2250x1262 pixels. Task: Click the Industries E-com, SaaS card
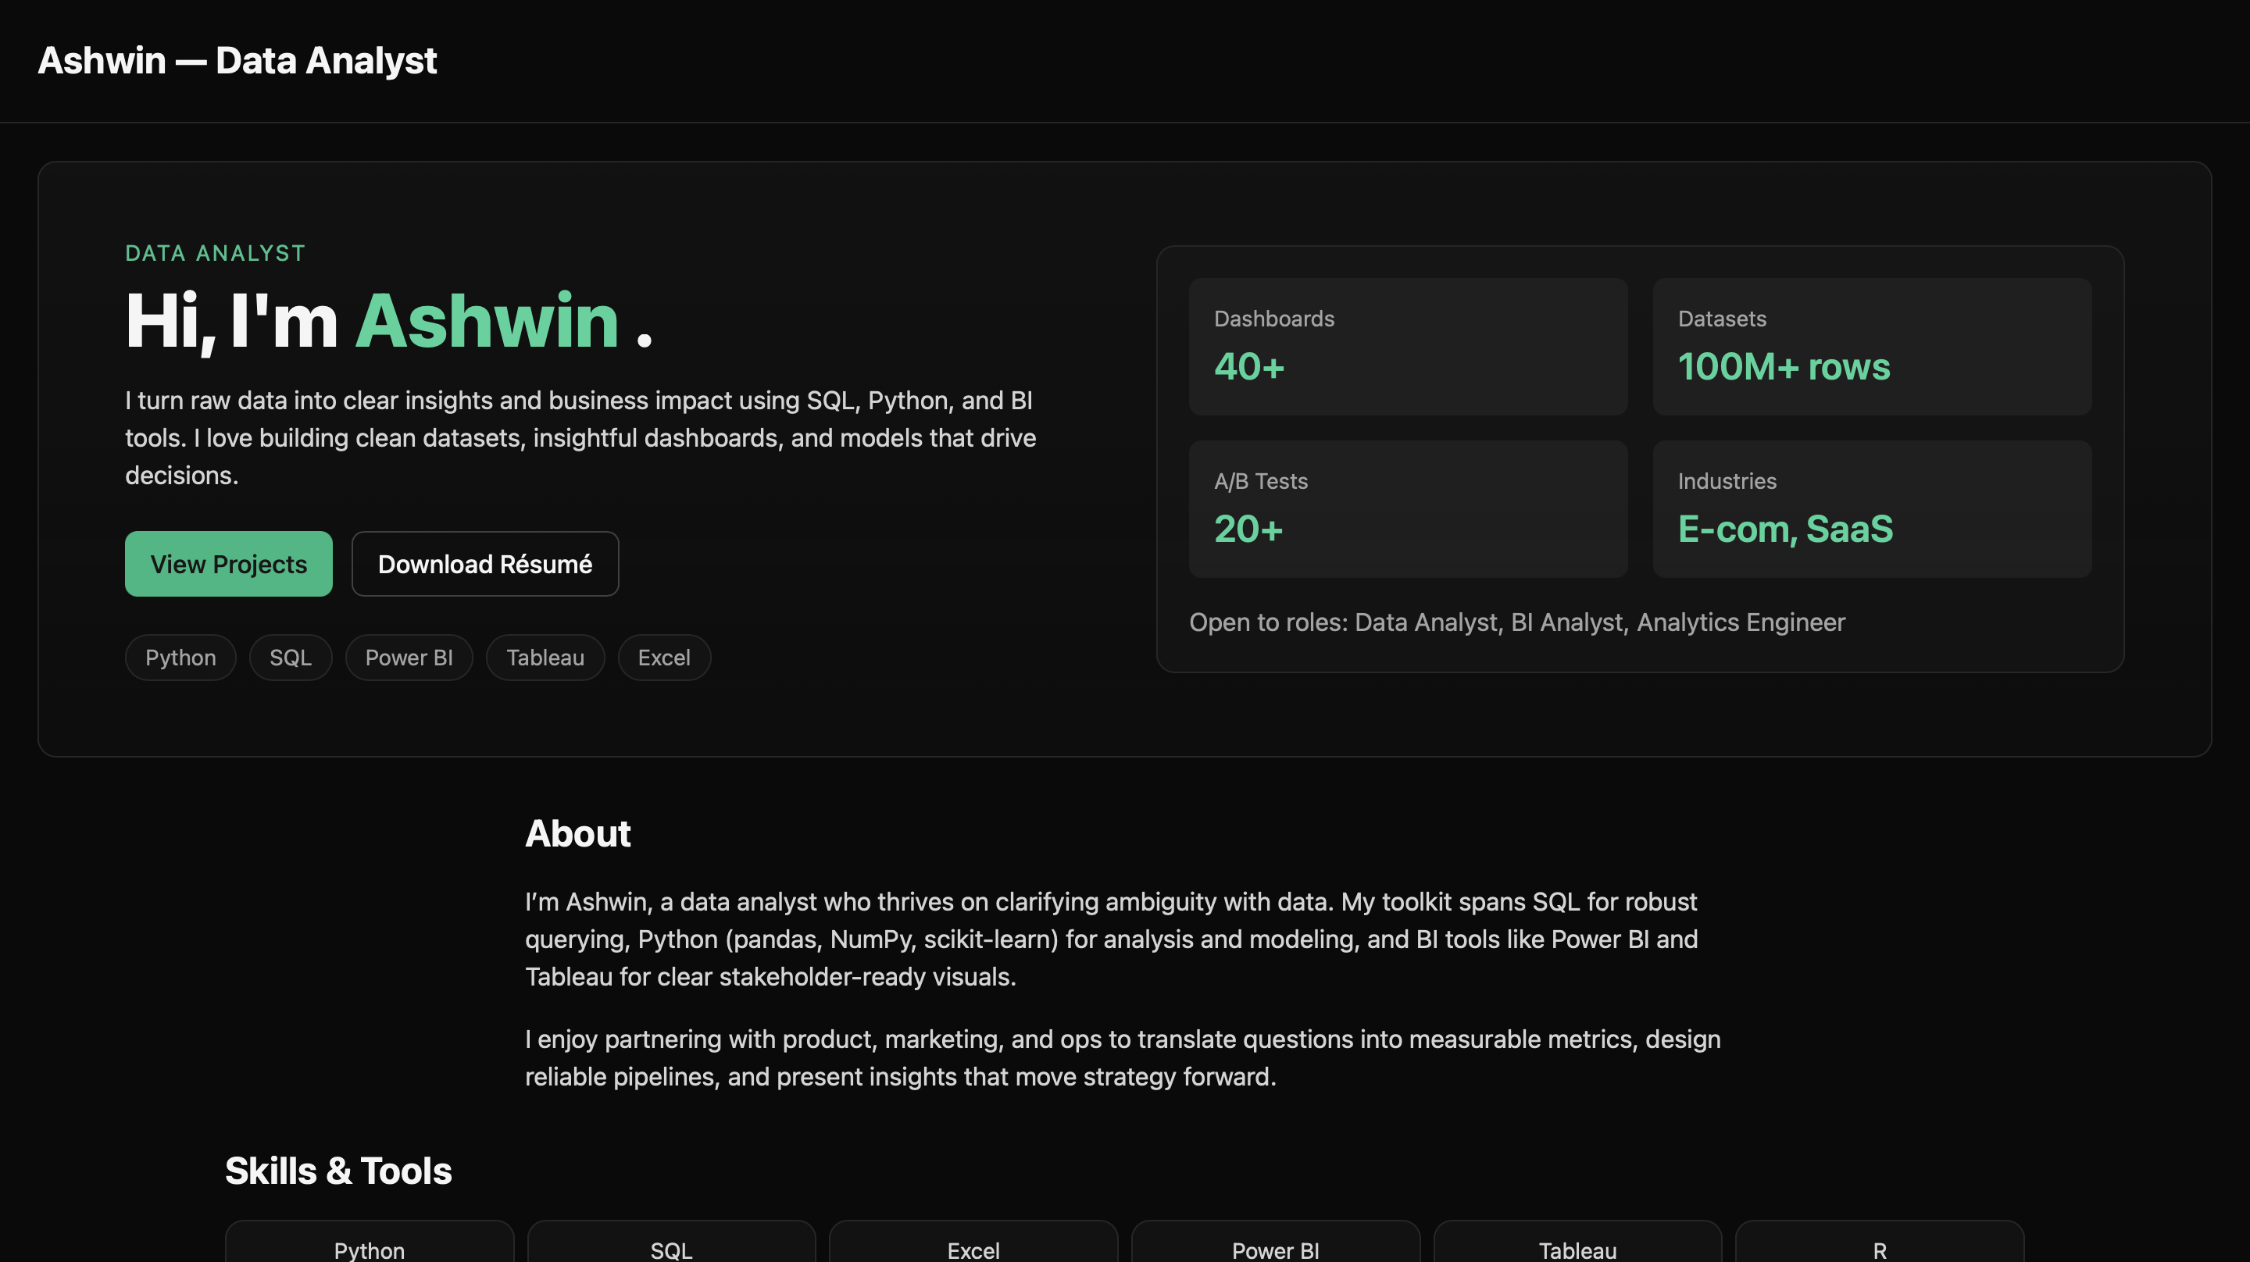click(1871, 508)
